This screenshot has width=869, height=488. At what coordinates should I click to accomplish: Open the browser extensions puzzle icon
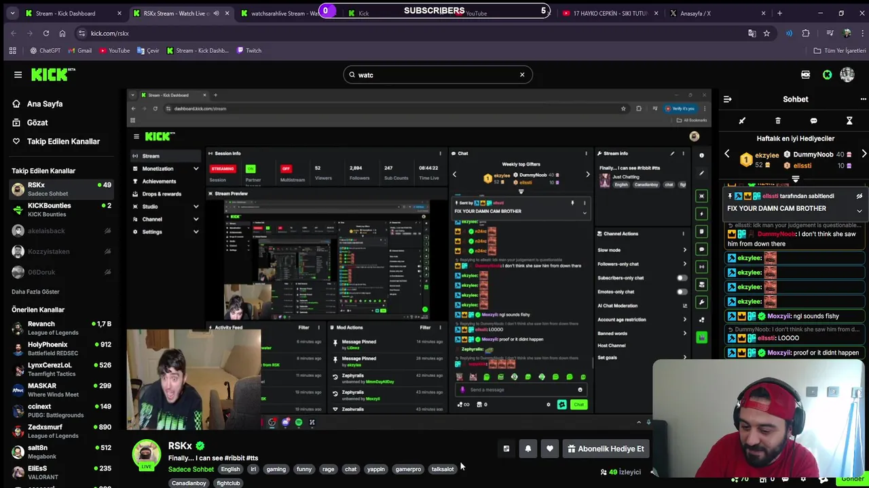point(806,33)
